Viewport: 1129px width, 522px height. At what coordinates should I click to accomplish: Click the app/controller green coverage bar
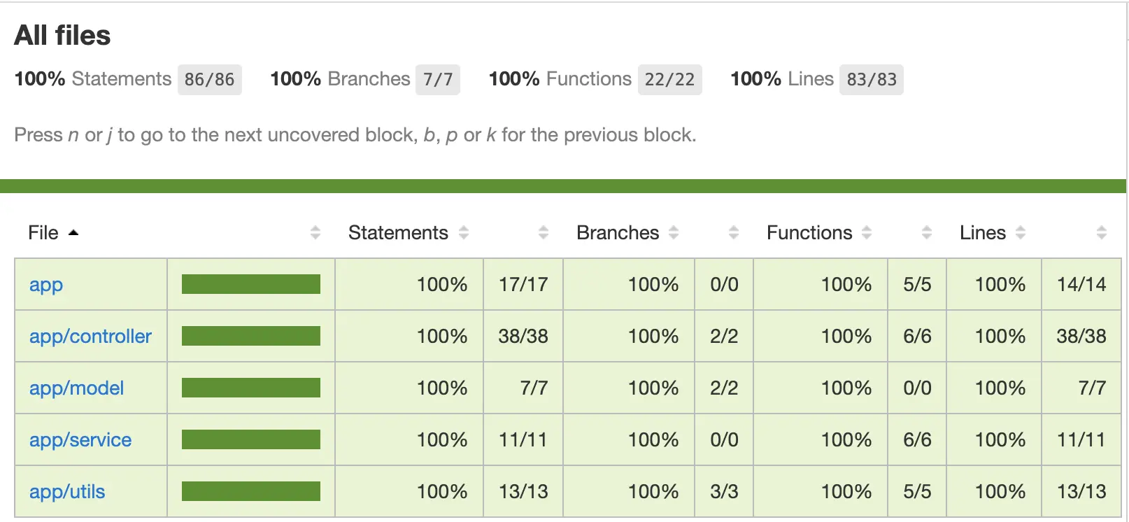[250, 337]
